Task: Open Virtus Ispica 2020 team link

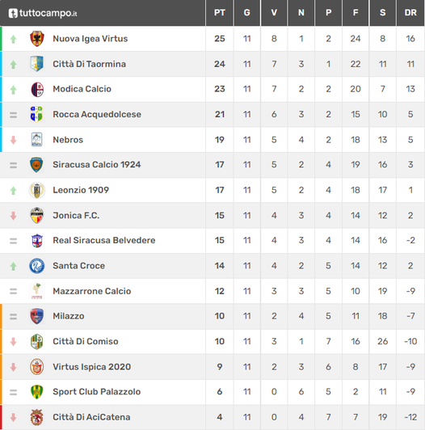Action: click(x=92, y=367)
